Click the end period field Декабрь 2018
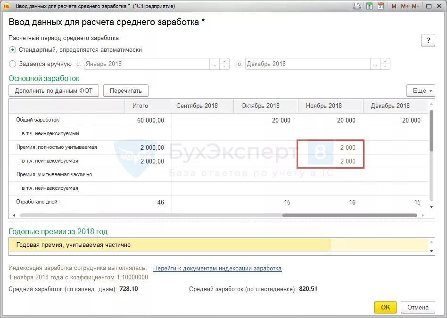 [x=308, y=64]
